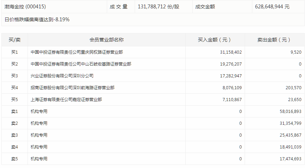Select the 31,158,402 buy amount cell
305x168 pixels.
(226, 52)
